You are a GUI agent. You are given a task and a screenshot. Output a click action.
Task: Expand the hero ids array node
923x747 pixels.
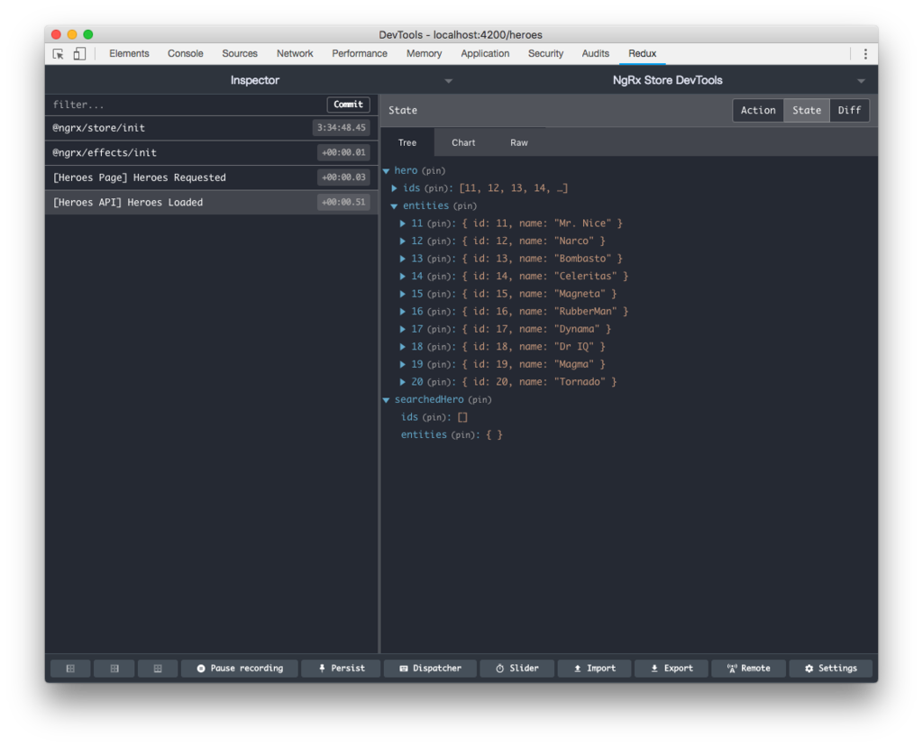tap(395, 188)
